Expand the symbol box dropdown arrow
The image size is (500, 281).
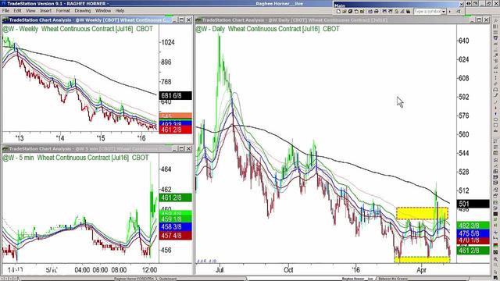pos(444,11)
